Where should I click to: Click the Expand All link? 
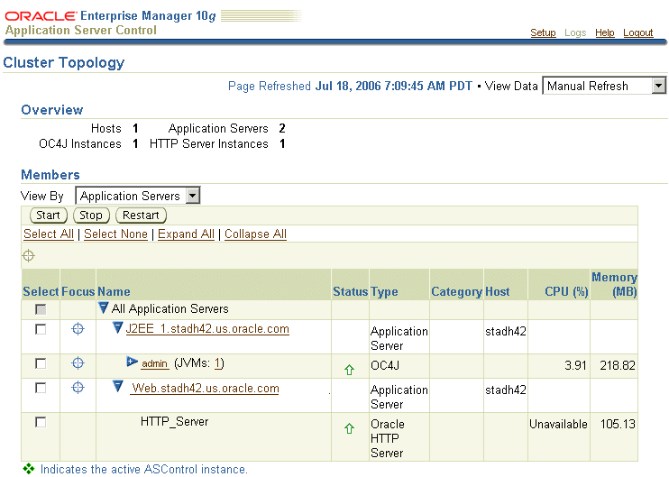pyautogui.click(x=186, y=234)
